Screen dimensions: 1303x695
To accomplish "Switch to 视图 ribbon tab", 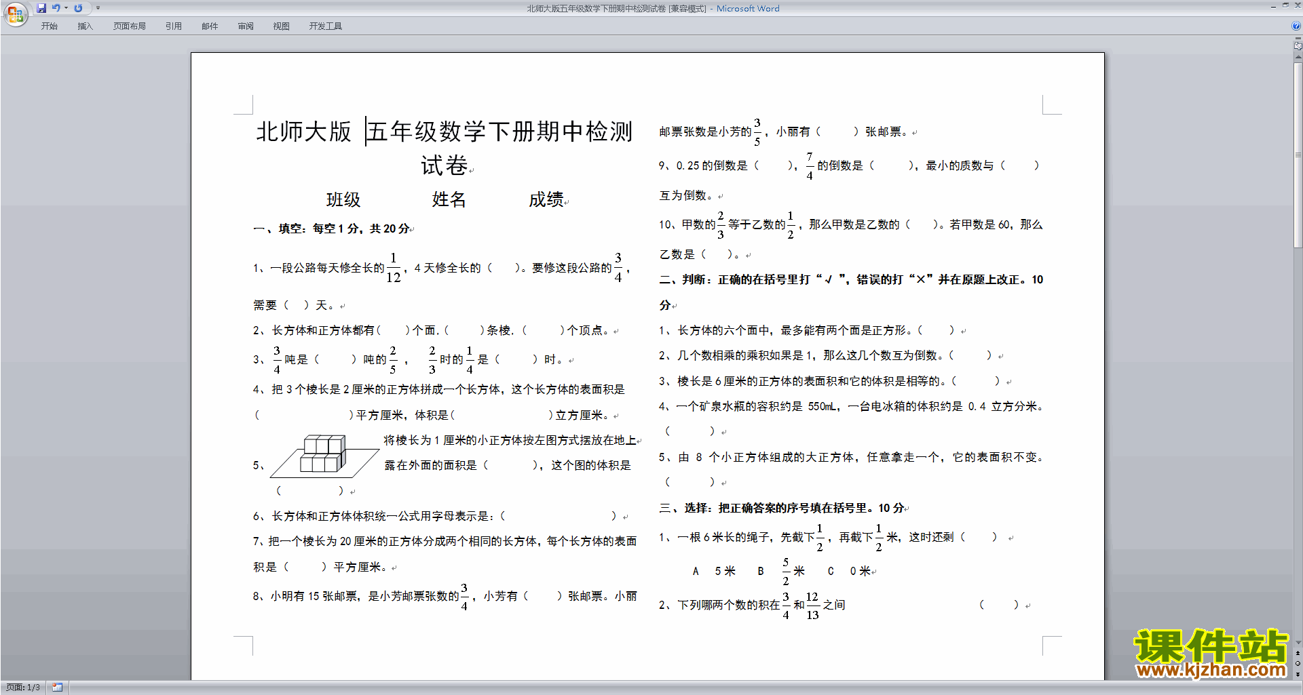I will point(281,26).
